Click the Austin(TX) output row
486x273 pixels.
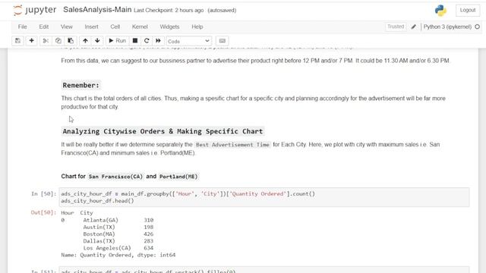coord(118,227)
